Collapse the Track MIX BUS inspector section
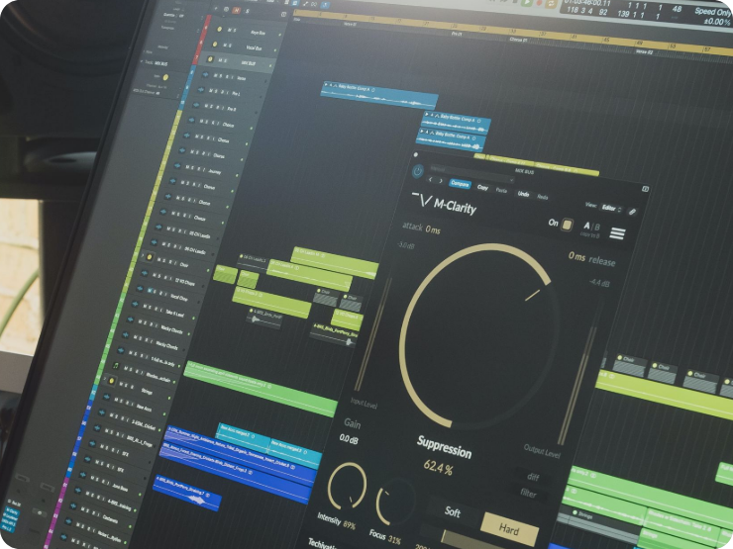 point(142,62)
